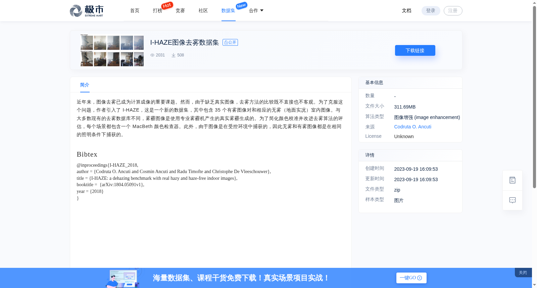Click the 图像增强 (image enhancement) value

(x=427, y=117)
